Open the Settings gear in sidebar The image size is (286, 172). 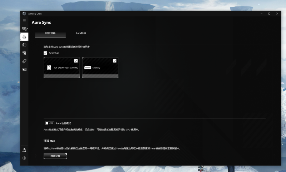[x=24, y=158]
